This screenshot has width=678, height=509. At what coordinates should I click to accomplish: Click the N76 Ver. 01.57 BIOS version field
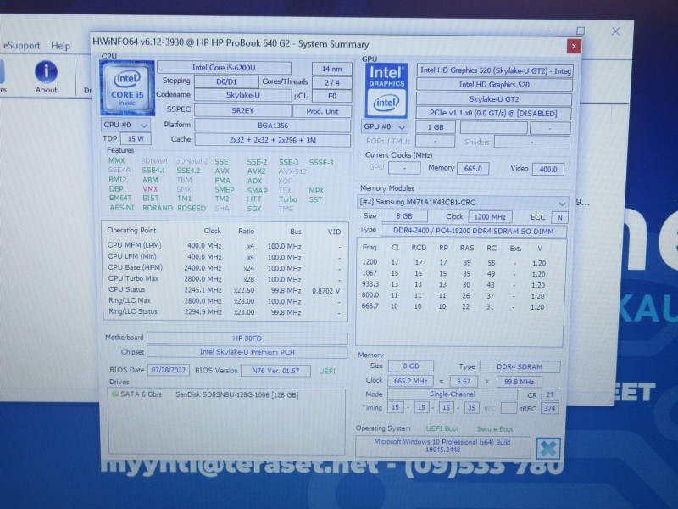pyautogui.click(x=275, y=371)
